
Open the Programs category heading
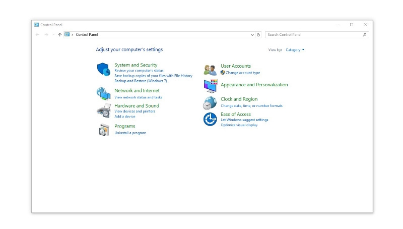coord(124,126)
